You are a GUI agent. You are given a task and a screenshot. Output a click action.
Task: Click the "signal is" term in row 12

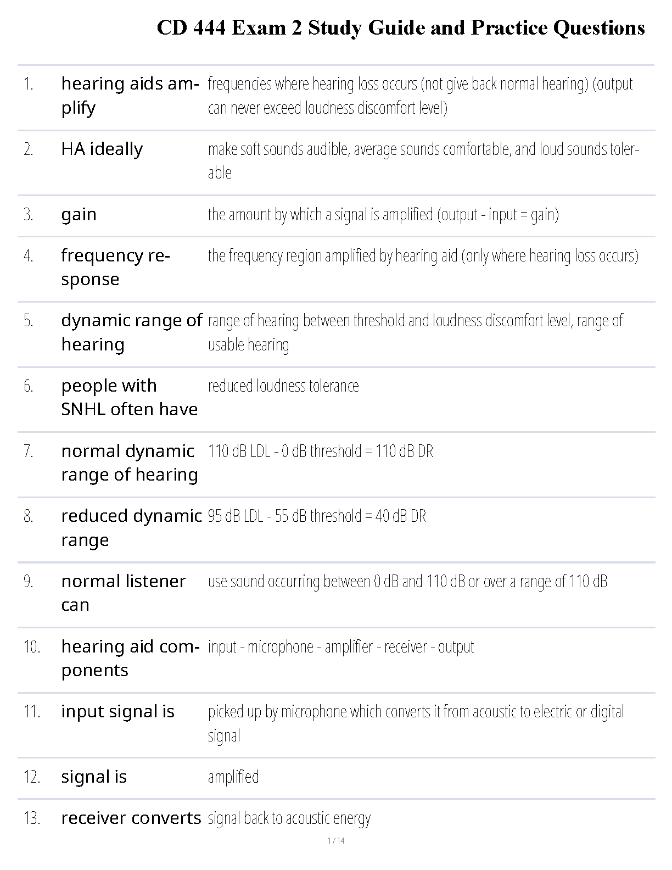point(94,777)
